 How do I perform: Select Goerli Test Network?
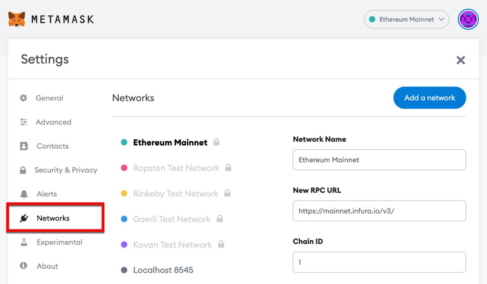tap(172, 219)
